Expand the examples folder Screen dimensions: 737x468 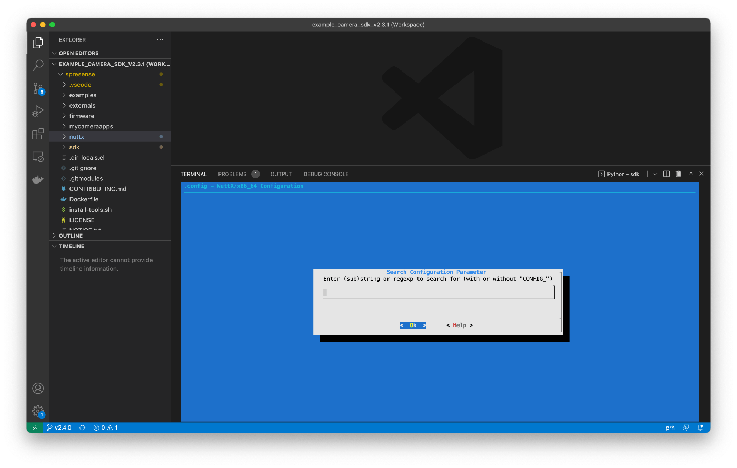pos(111,95)
